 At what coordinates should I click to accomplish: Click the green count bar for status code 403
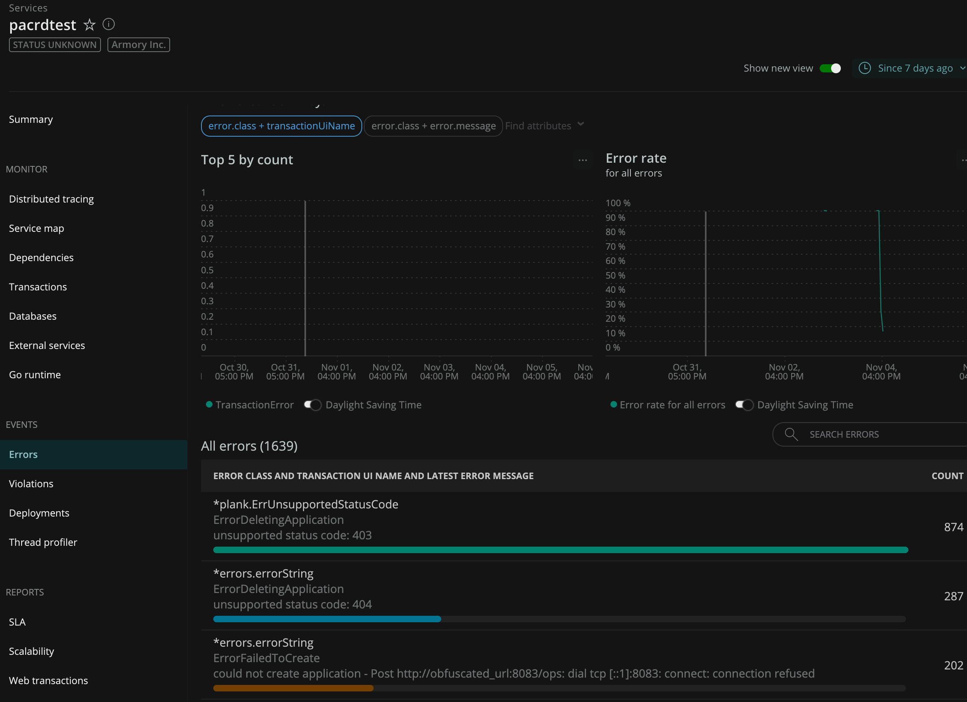click(560, 550)
